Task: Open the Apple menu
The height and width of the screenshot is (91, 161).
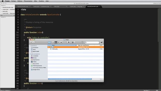Action: point(3,1)
